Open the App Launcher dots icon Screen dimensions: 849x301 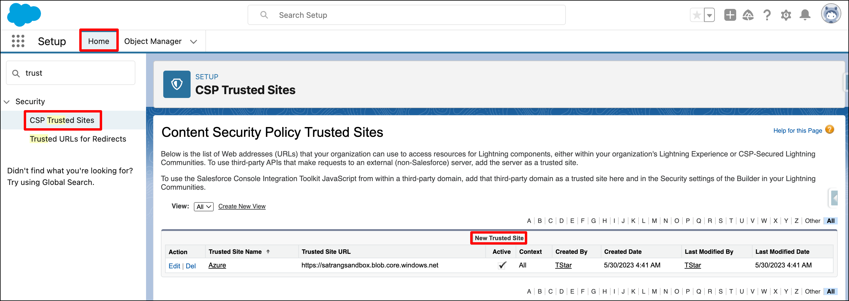[18, 41]
